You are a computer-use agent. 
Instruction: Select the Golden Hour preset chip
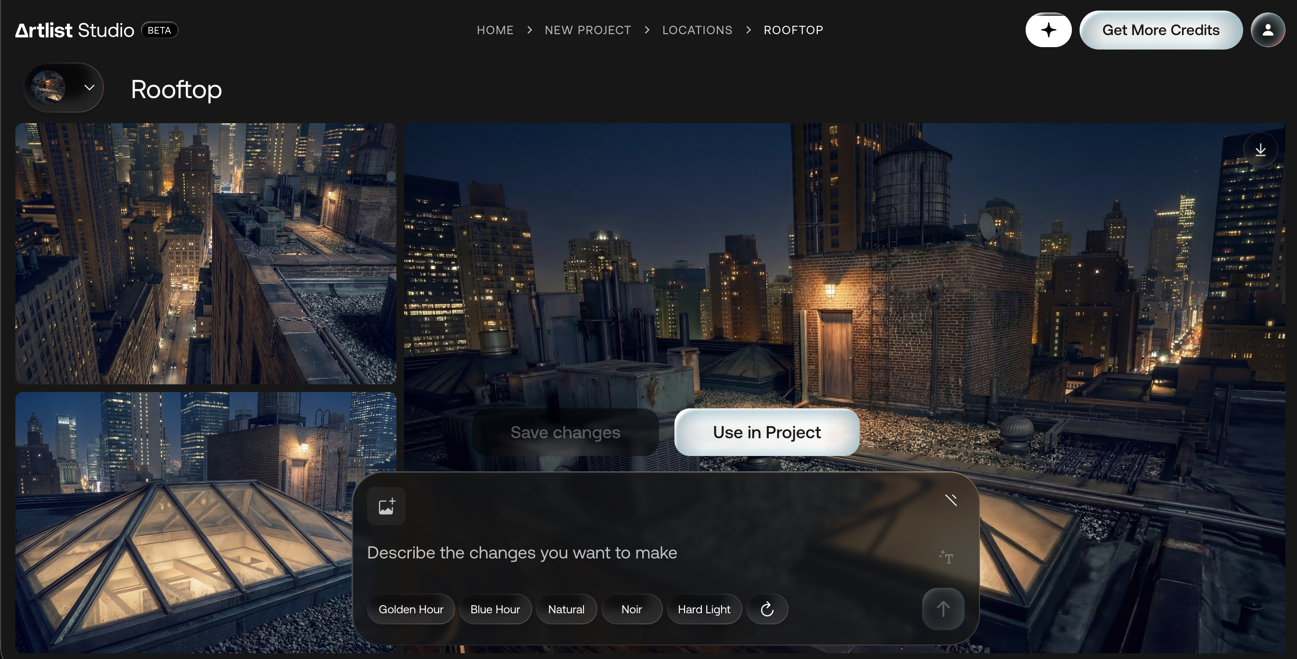[x=411, y=609]
